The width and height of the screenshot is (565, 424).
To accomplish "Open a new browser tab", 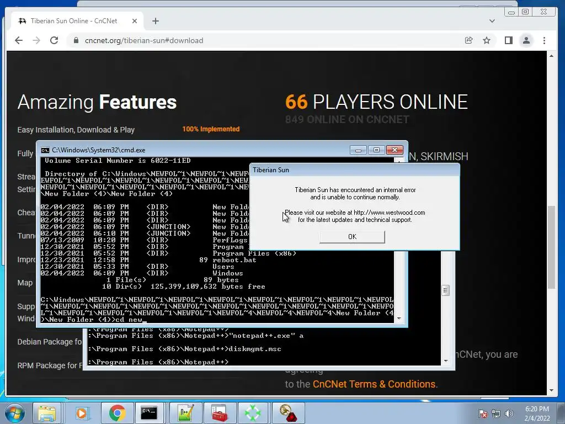I will click(x=155, y=21).
